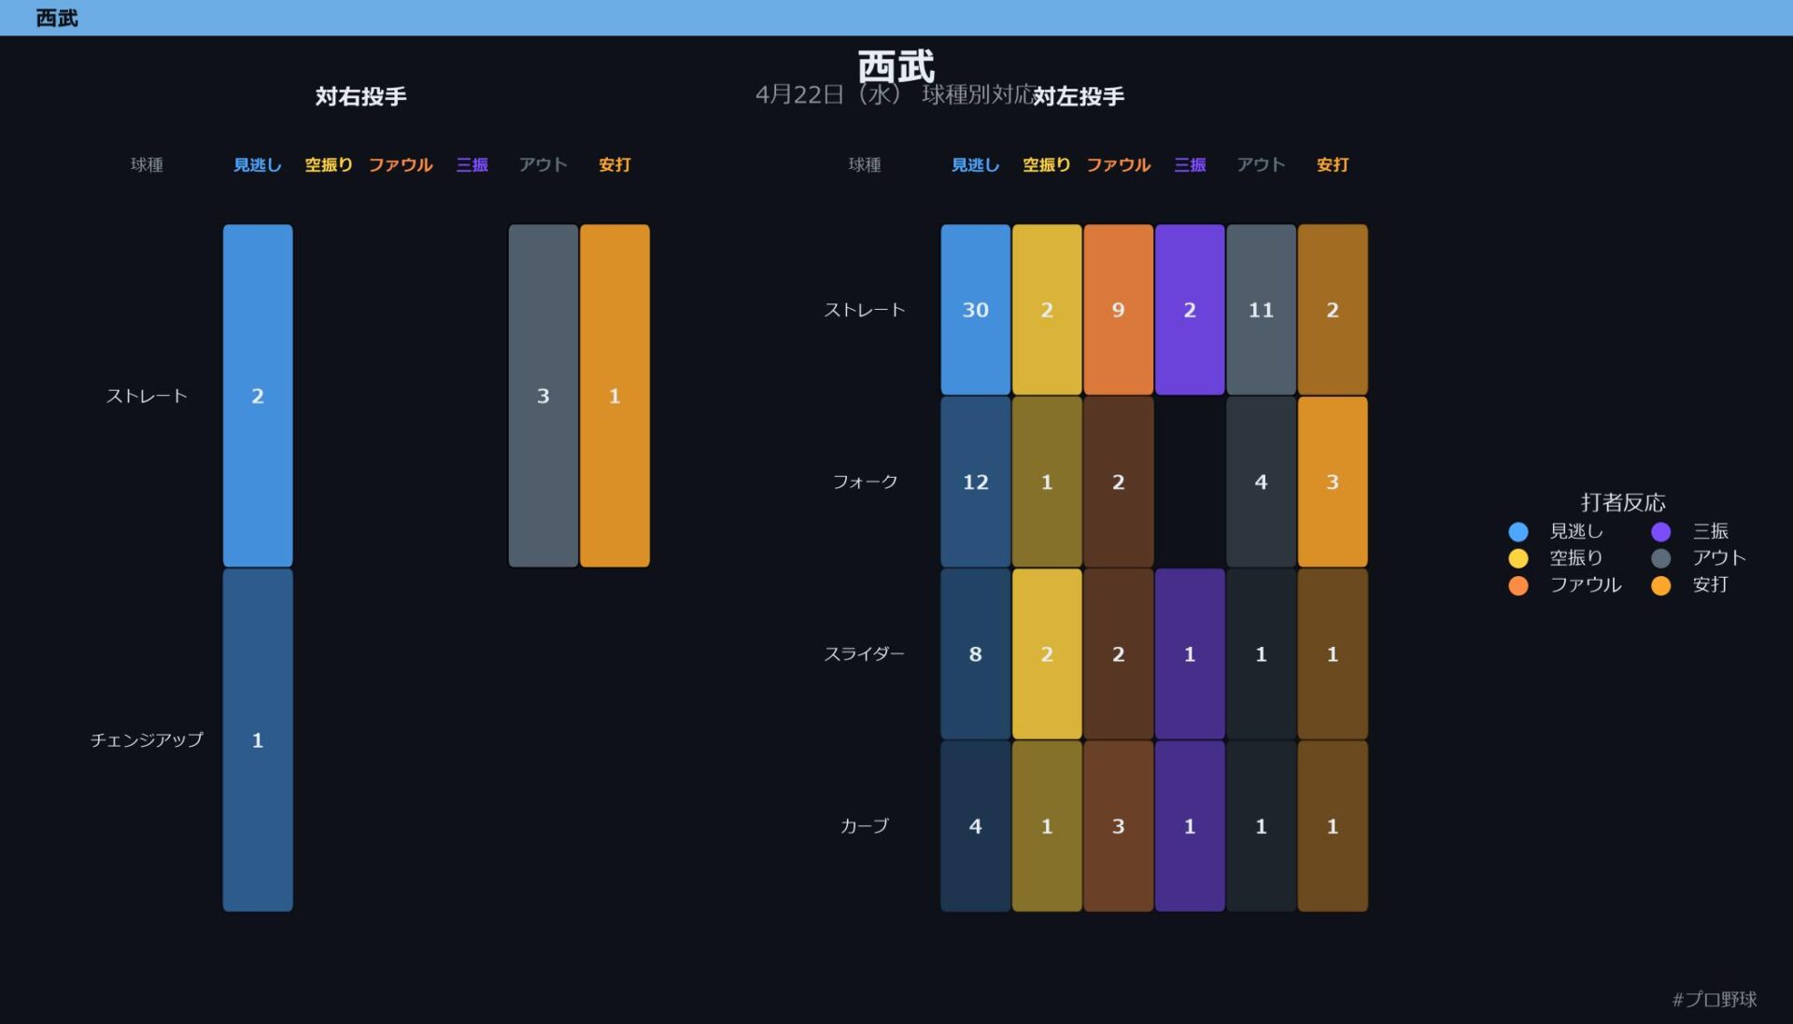The height and width of the screenshot is (1024, 1793).
Task: Click the orange ファウル legend dot
Action: 1518,585
